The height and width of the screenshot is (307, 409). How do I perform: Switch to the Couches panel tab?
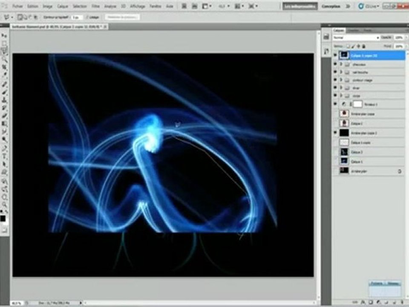354,31
